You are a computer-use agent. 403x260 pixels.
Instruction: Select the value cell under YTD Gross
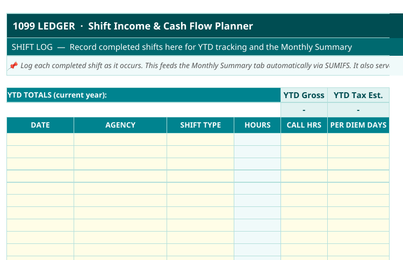click(304, 110)
